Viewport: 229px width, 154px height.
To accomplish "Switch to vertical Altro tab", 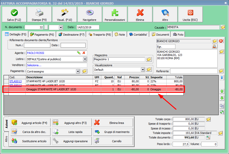I will (6, 139).
